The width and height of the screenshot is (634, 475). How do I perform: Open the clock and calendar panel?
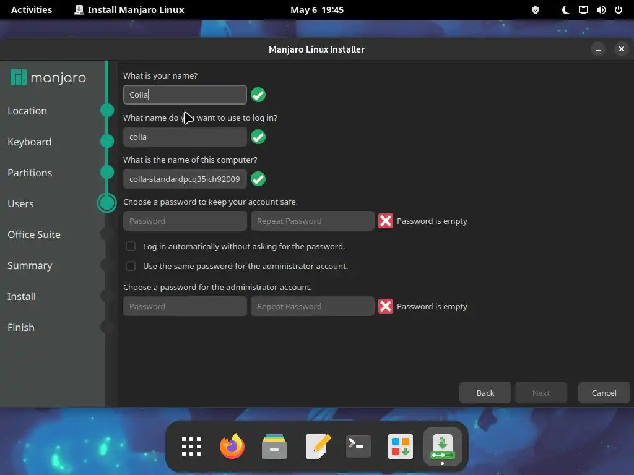point(317,10)
